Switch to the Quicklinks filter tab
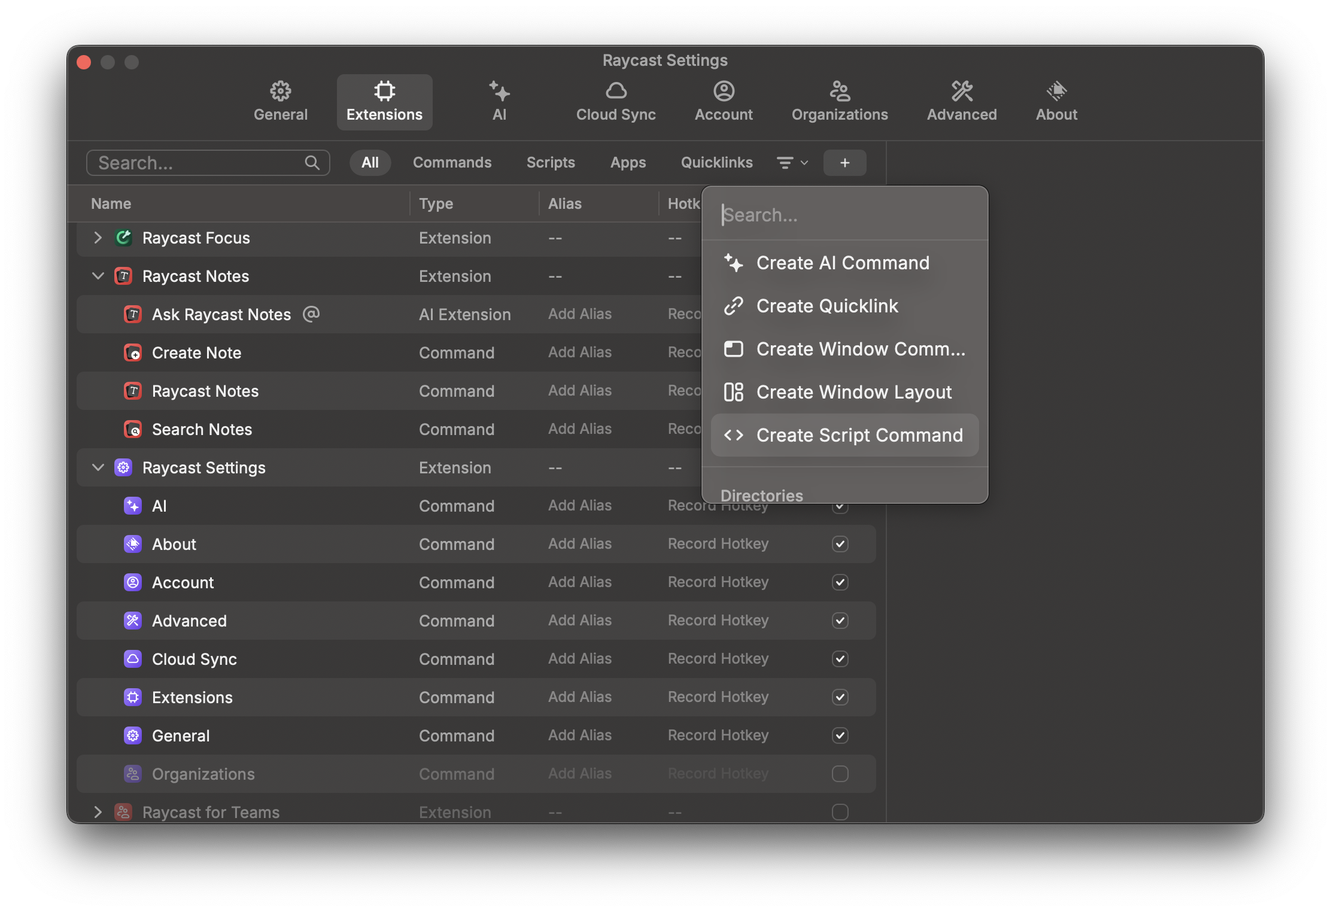Screen dimensions: 1331x912 point(716,163)
